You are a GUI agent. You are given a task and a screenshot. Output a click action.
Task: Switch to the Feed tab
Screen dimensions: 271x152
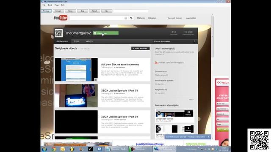[x=77, y=41]
